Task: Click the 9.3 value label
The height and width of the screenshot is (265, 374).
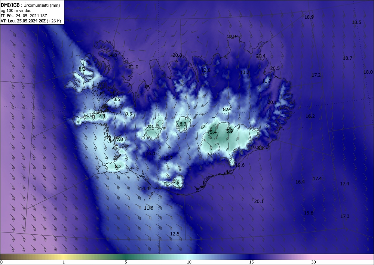Action: (129, 114)
